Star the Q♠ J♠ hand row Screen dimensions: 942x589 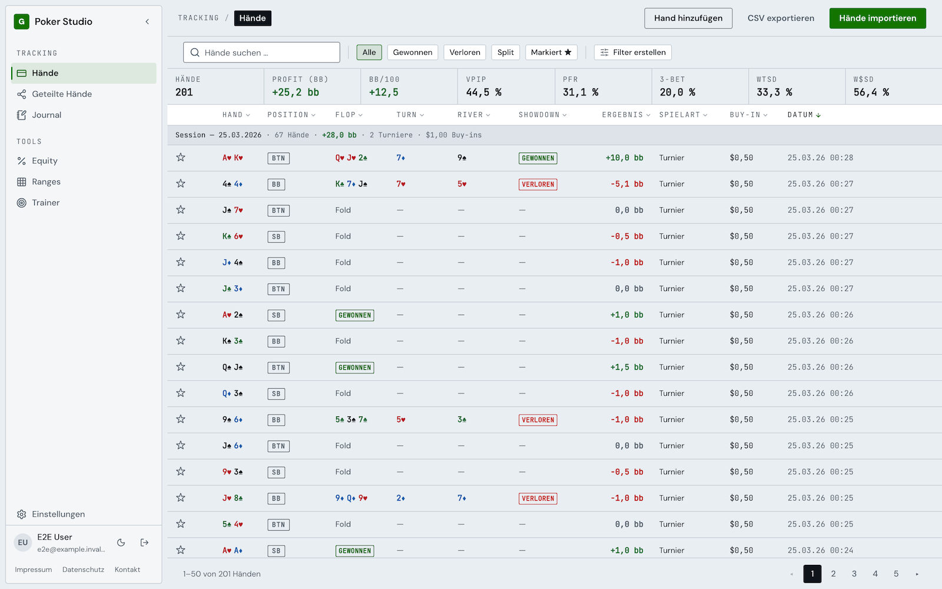click(x=181, y=367)
